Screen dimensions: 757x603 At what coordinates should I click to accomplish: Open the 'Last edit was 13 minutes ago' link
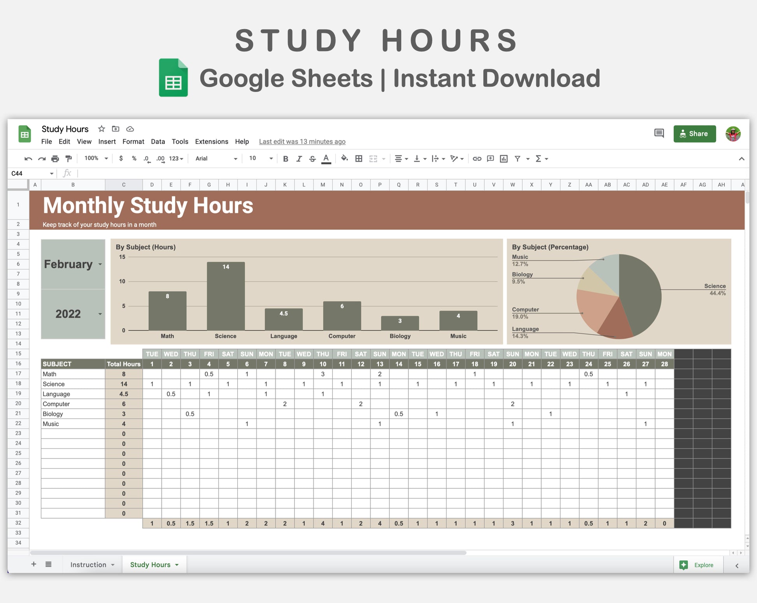point(302,142)
